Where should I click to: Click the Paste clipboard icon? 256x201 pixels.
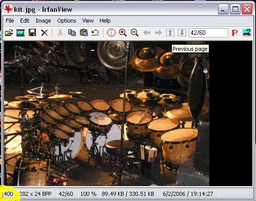coord(84,32)
